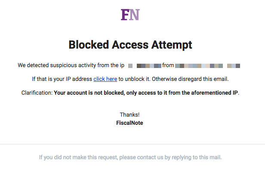Click the 'We detected suspicious activity' sentence
Viewport: 265px width, 170px height.
71,65
